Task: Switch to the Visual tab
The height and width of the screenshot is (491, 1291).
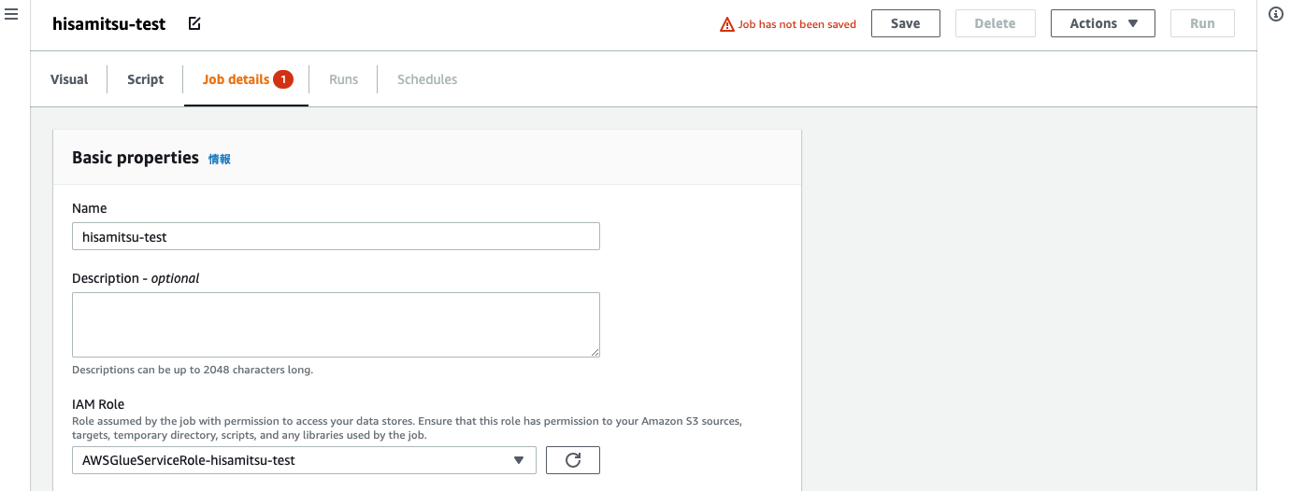Action: (x=69, y=79)
